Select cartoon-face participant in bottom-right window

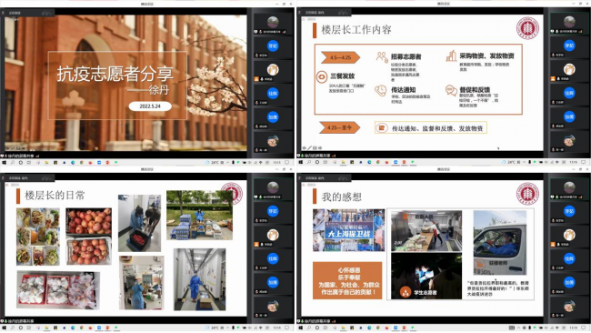click(569, 307)
